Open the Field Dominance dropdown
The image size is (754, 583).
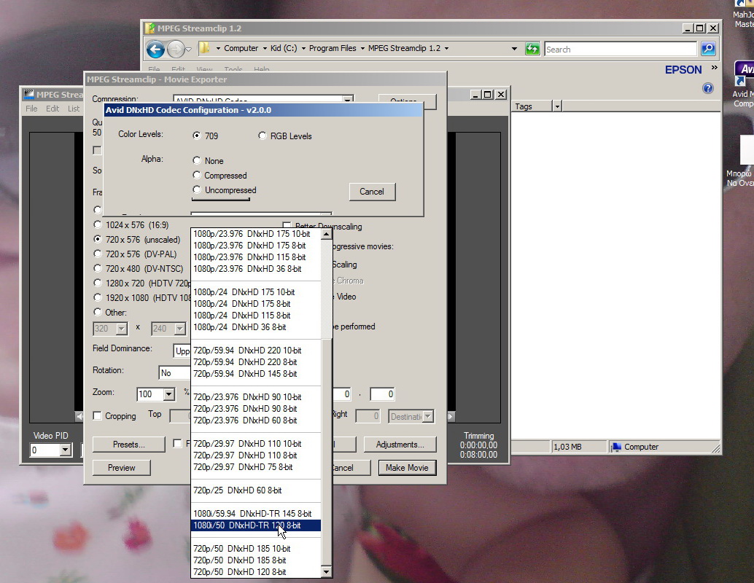click(182, 351)
